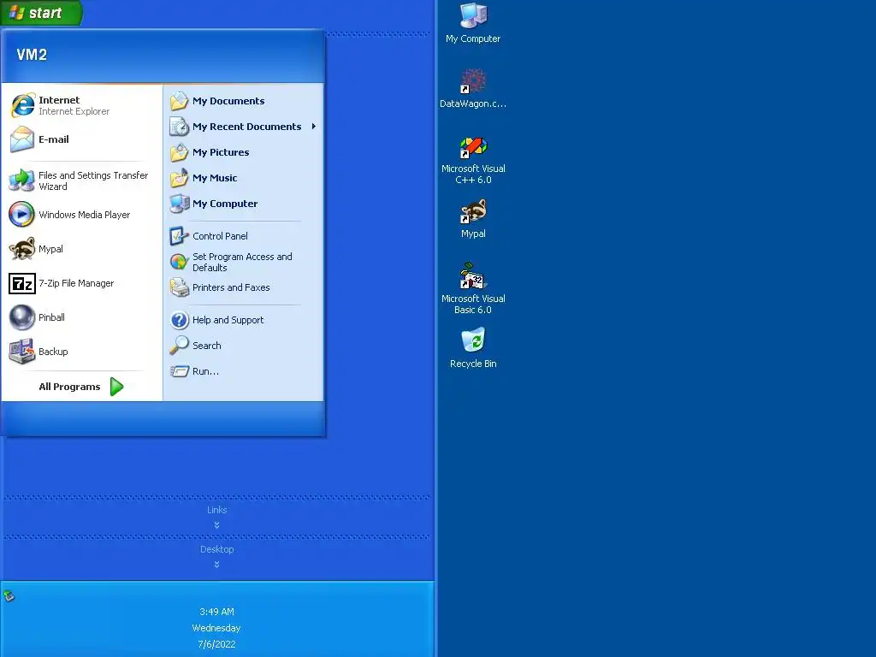Image resolution: width=876 pixels, height=657 pixels.
Task: Open Backup utility
Action: (82, 352)
